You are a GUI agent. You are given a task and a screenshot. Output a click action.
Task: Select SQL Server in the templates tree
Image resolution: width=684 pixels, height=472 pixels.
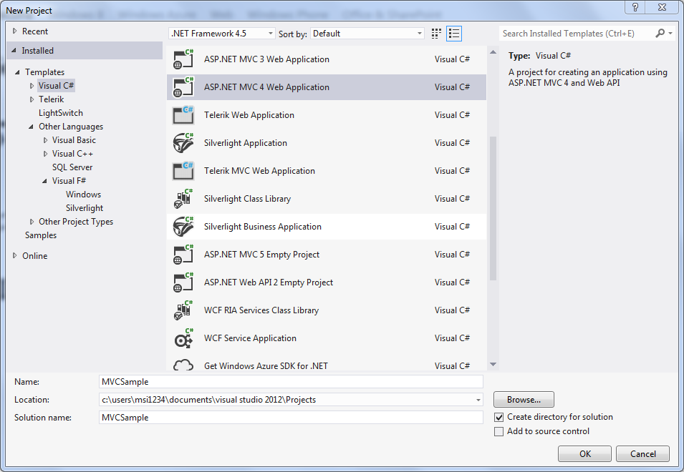72,167
